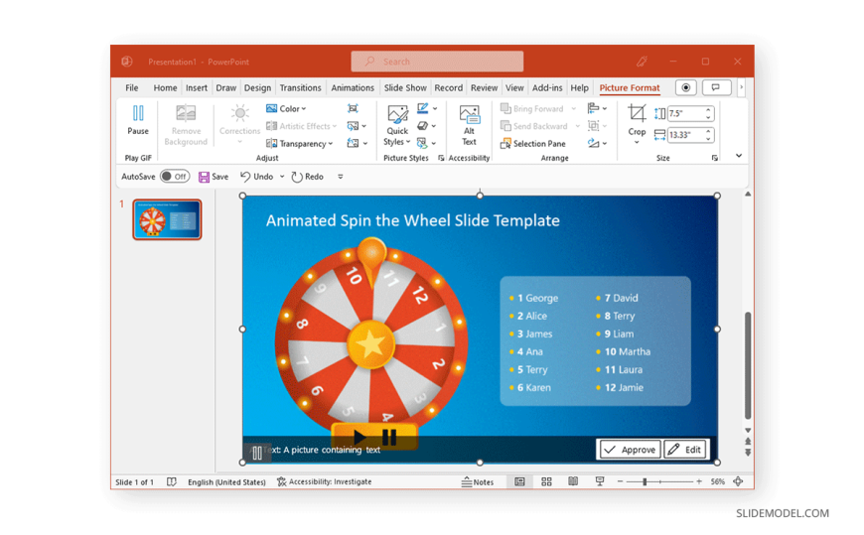The width and height of the screenshot is (864, 535).
Task: Approve the suggested alt text
Action: tap(630, 450)
